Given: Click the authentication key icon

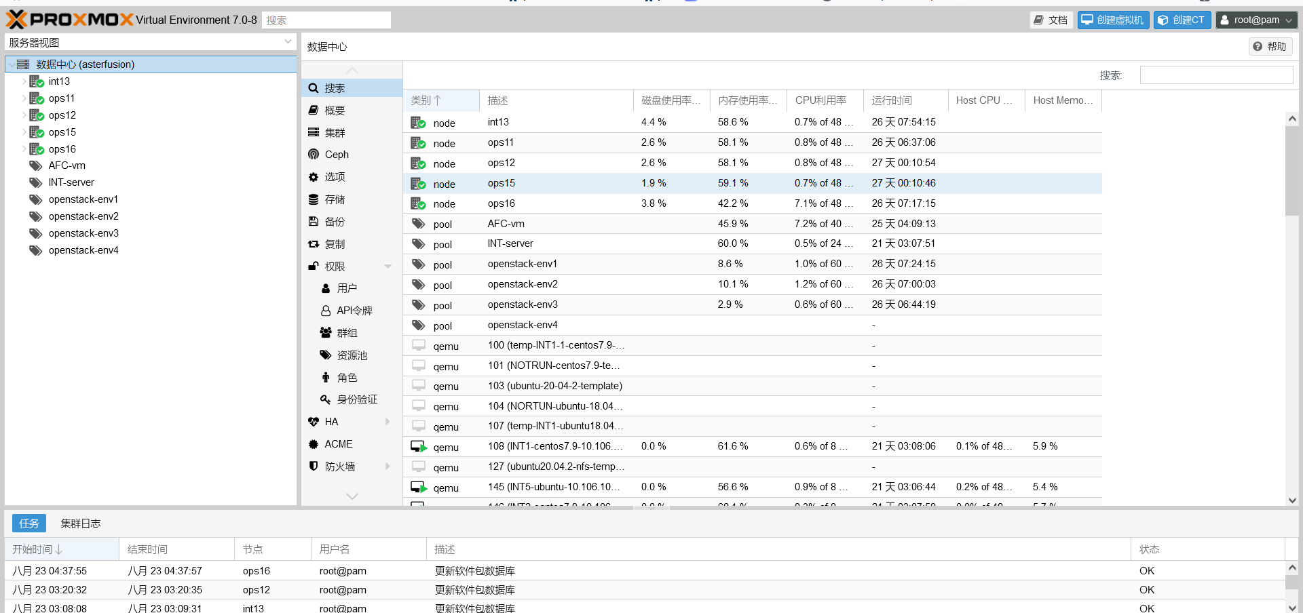Looking at the screenshot, I should click(x=326, y=399).
